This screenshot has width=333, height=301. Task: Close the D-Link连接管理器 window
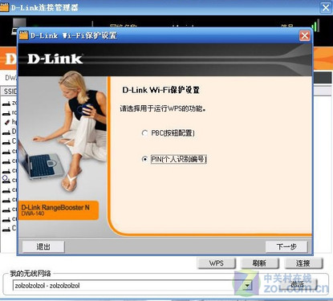326,7
